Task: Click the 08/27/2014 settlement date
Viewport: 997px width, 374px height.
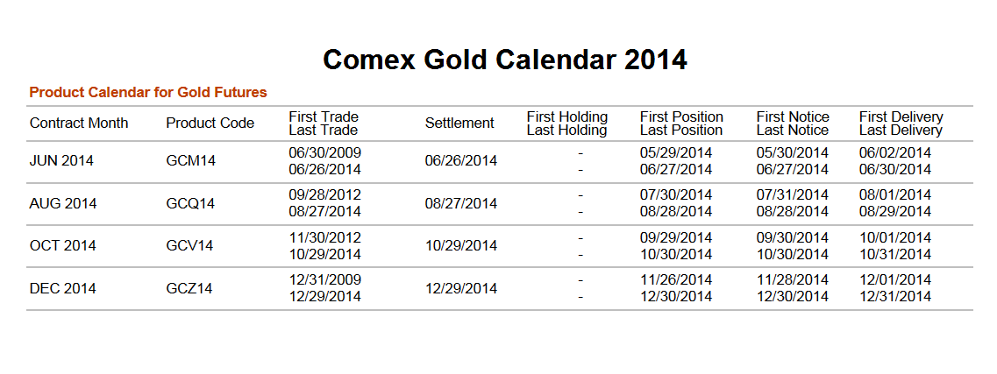Action: tap(461, 203)
